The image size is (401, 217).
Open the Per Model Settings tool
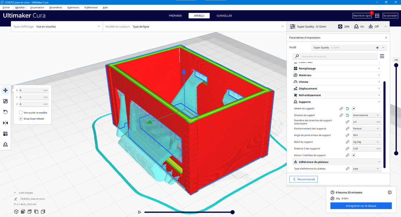coord(5,134)
